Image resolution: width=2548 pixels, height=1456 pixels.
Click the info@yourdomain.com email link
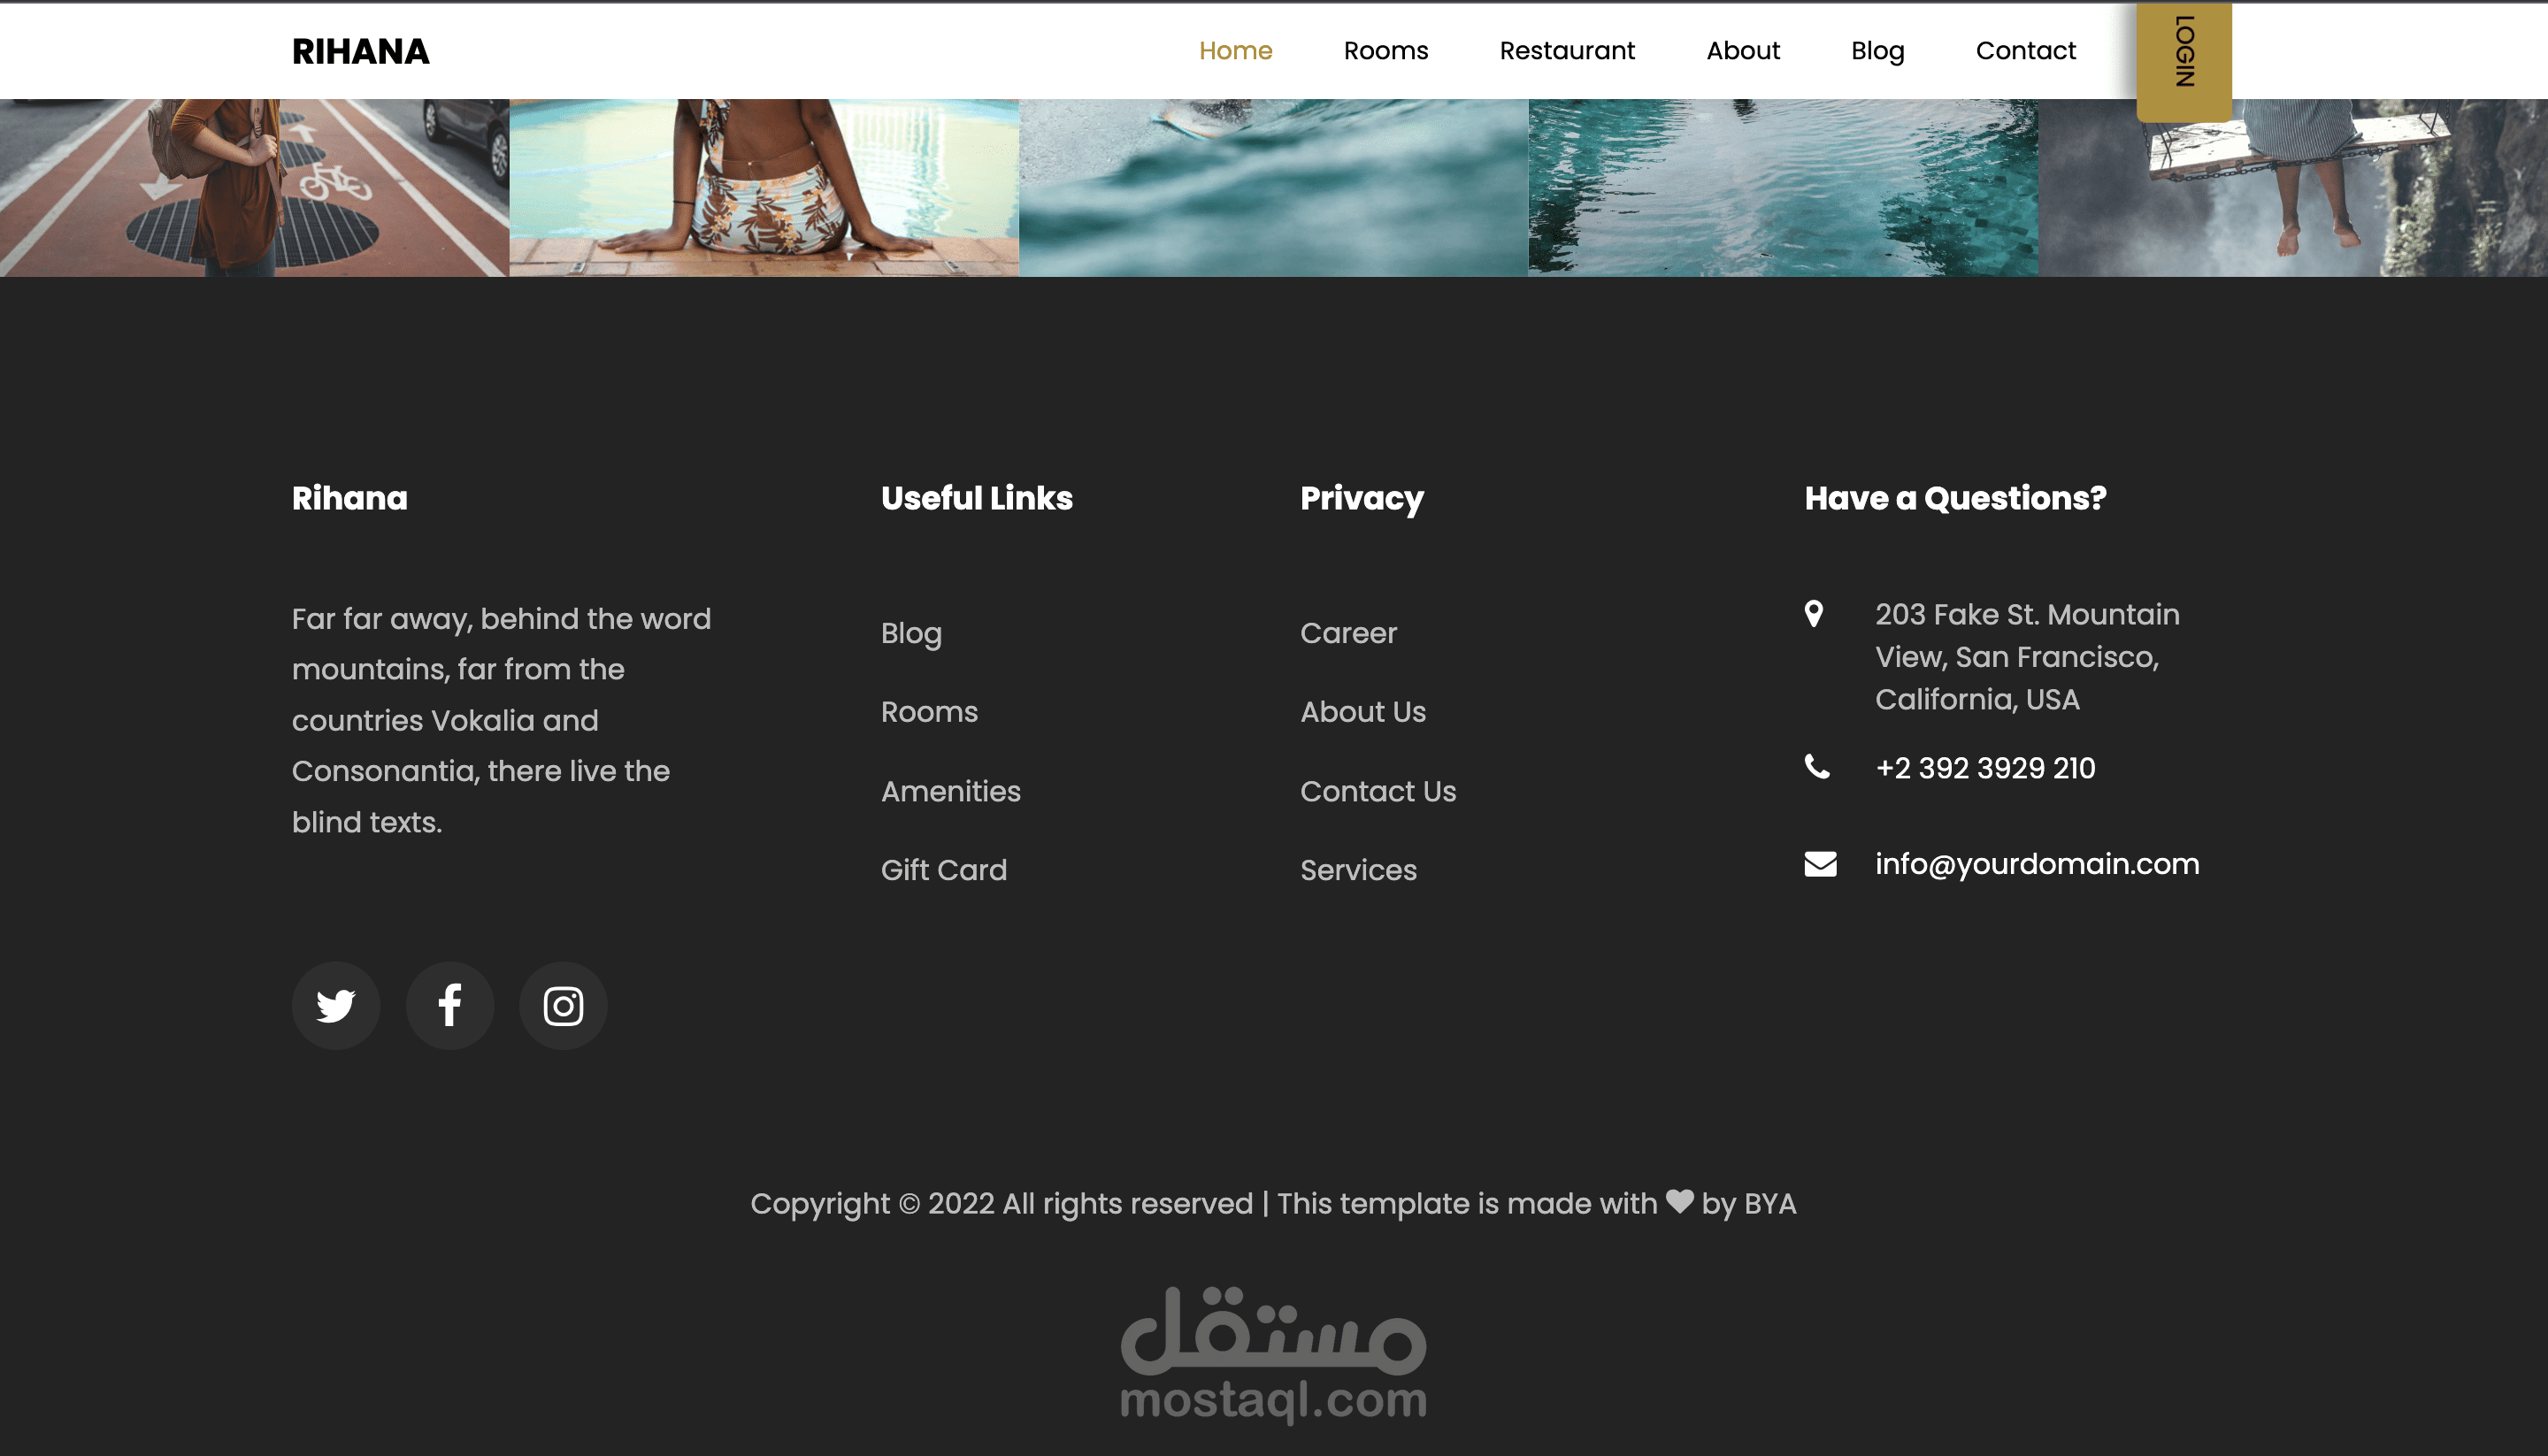pyautogui.click(x=2036, y=863)
